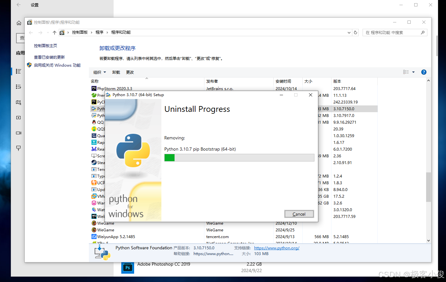Select the PhpStorm 2020.3.3 row

pos(233,88)
